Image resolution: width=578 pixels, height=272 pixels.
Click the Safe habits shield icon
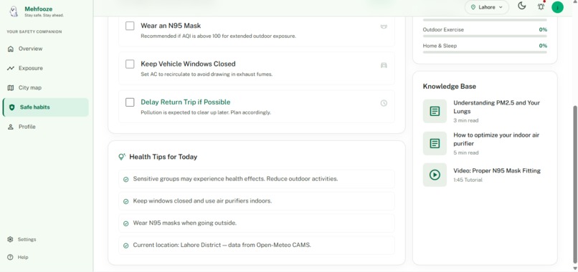tap(11, 107)
